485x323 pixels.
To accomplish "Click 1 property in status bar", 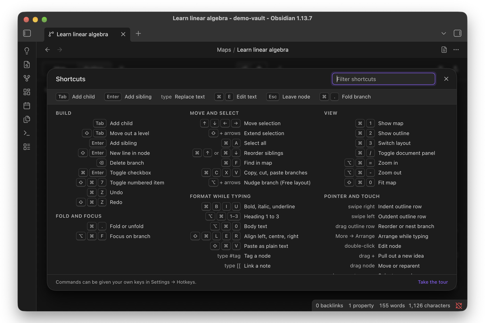I will pyautogui.click(x=361, y=306).
